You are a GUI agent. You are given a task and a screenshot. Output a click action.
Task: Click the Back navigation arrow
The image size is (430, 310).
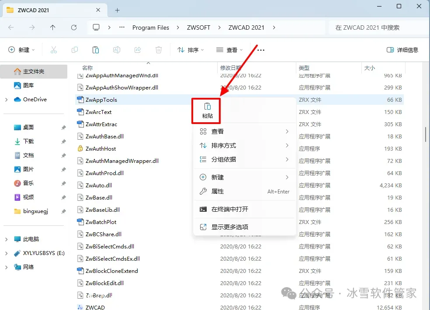[x=11, y=28]
